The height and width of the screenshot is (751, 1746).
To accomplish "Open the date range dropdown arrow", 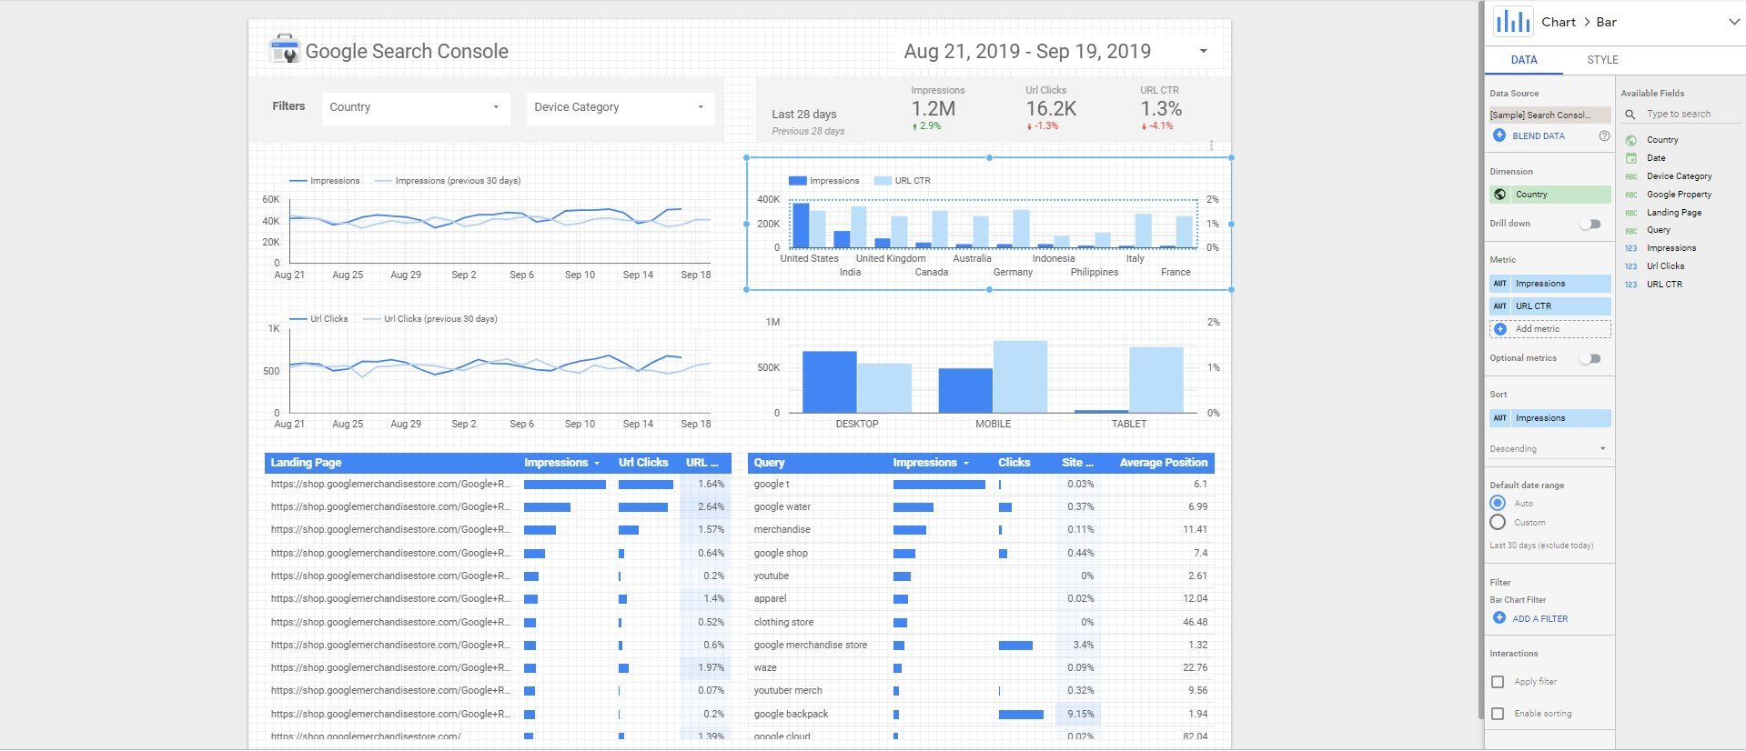I will coord(1204,51).
